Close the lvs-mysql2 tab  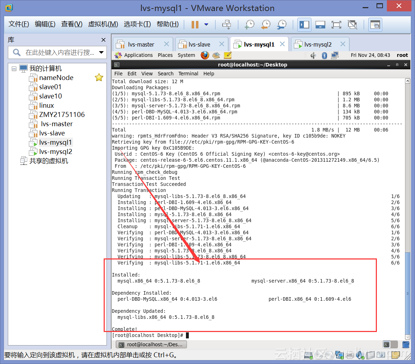pyautogui.click(x=343, y=44)
